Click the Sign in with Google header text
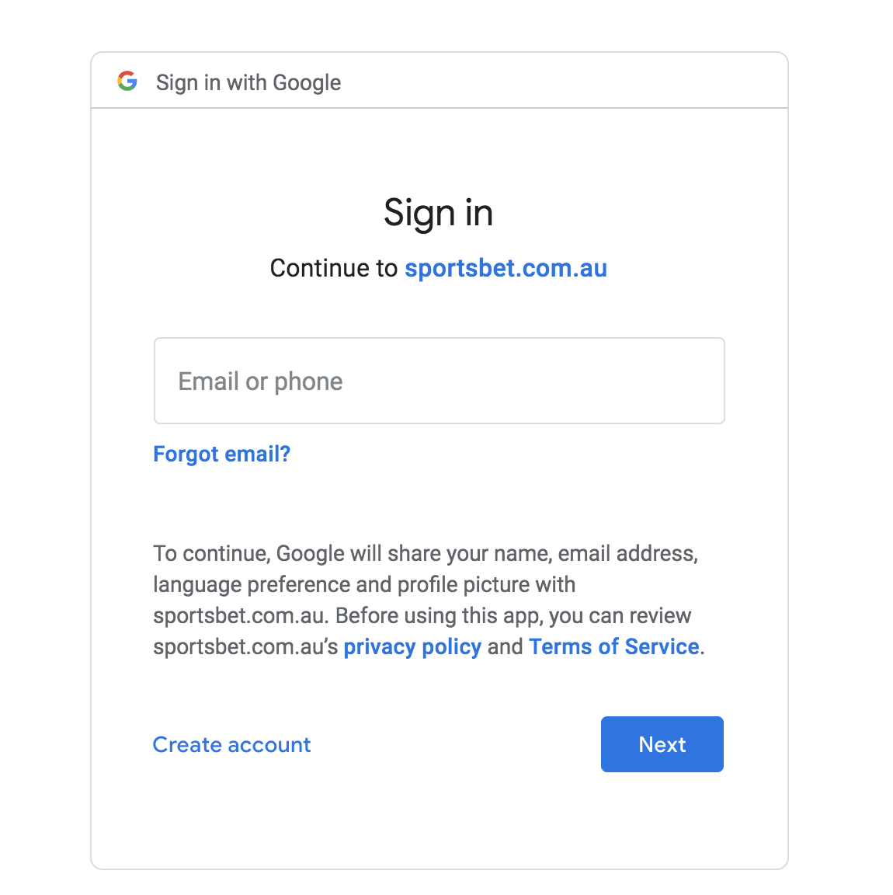Screen dimensions: 893x895 pyautogui.click(x=248, y=82)
